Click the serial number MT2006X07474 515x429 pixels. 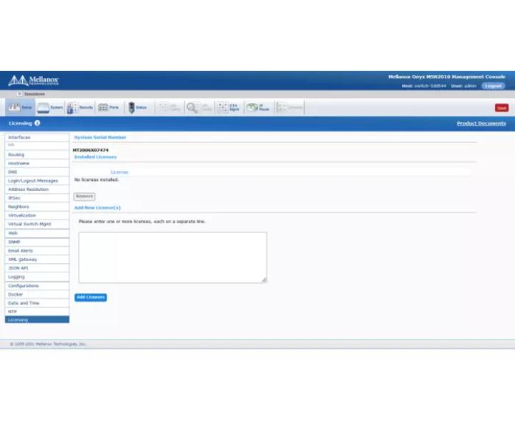(91, 150)
